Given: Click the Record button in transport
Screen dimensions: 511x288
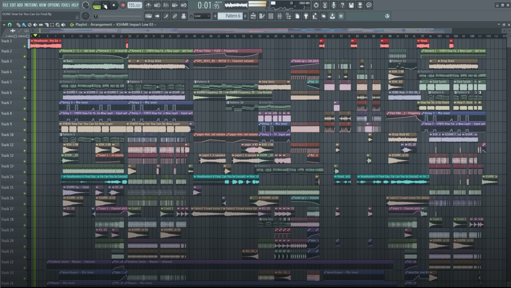Looking at the screenshot, I should [x=123, y=5].
